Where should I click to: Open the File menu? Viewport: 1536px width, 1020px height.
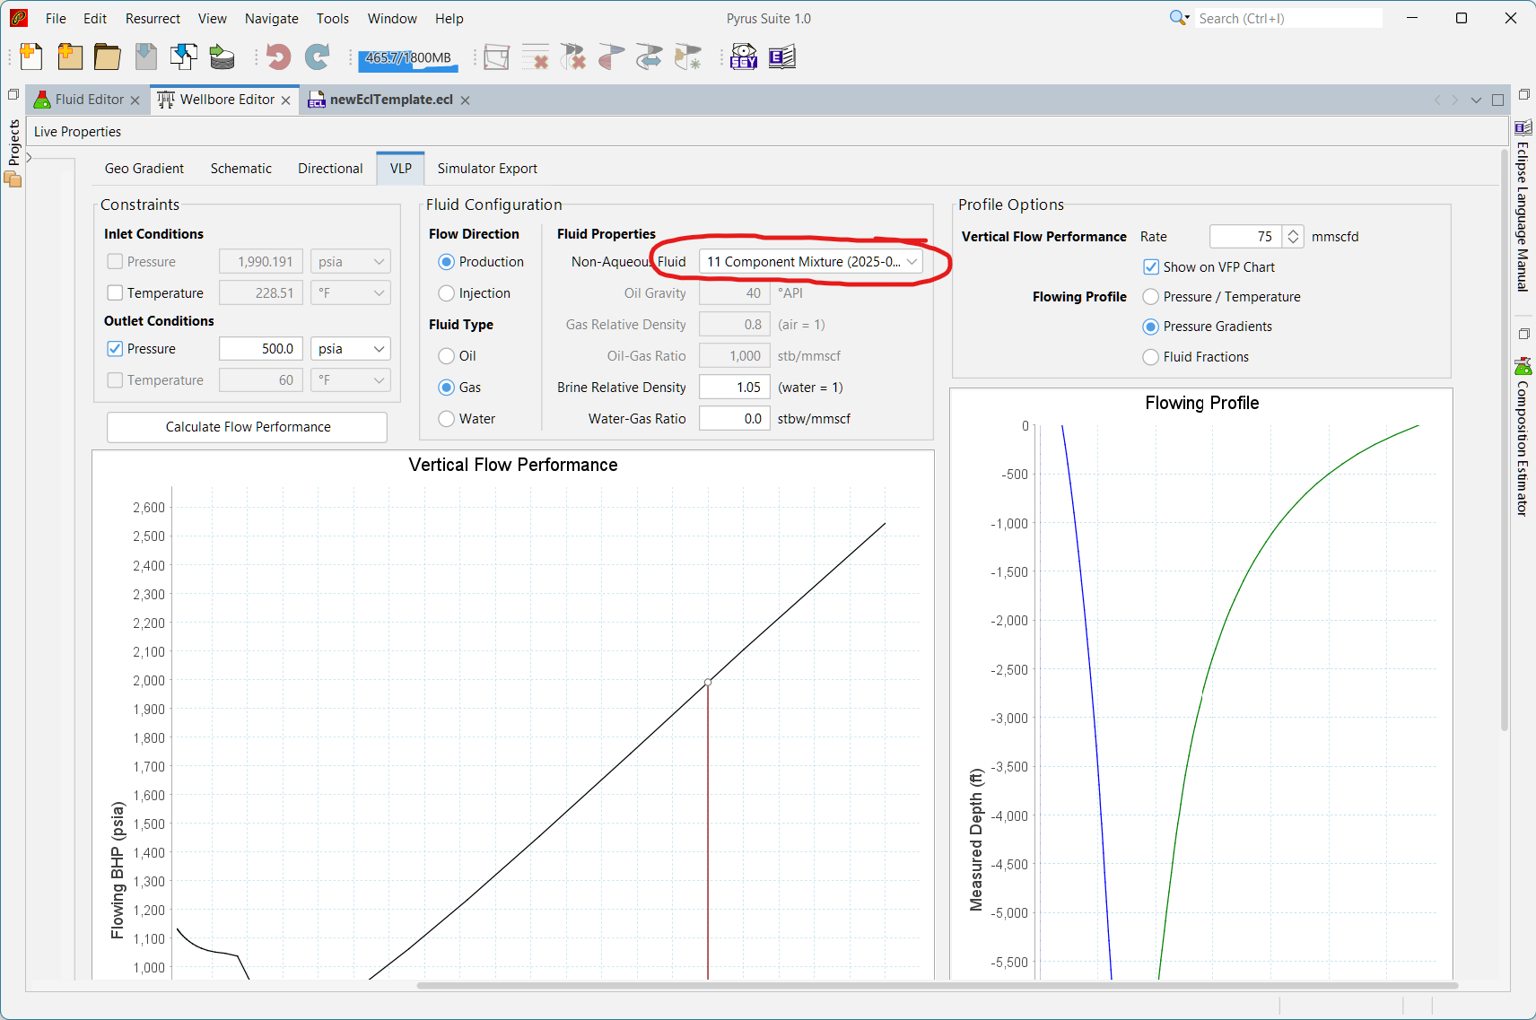click(56, 19)
